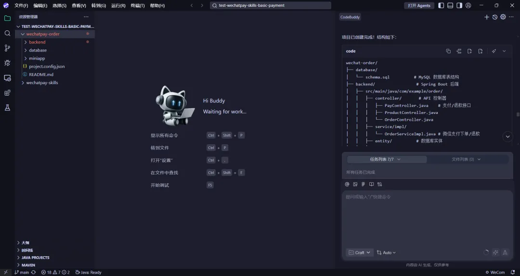Screen dimensions: 520x276
Task: Open the 运行(R) menu
Action: [118, 5]
